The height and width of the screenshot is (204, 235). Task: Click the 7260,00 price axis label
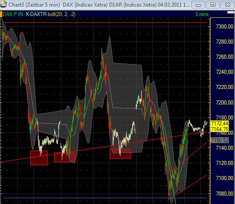pos(224,57)
